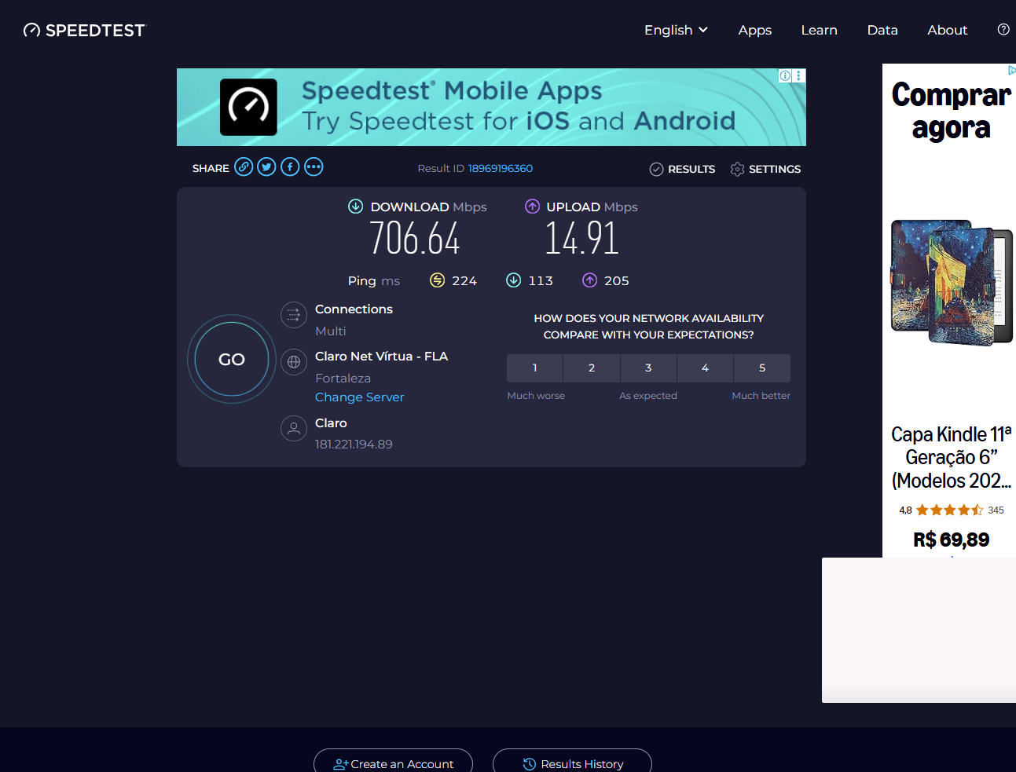Image resolution: width=1016 pixels, height=772 pixels.
Task: Open Results History
Action: (572, 763)
